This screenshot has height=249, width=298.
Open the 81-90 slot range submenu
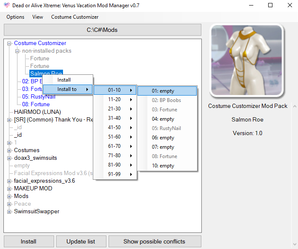(x=115, y=164)
